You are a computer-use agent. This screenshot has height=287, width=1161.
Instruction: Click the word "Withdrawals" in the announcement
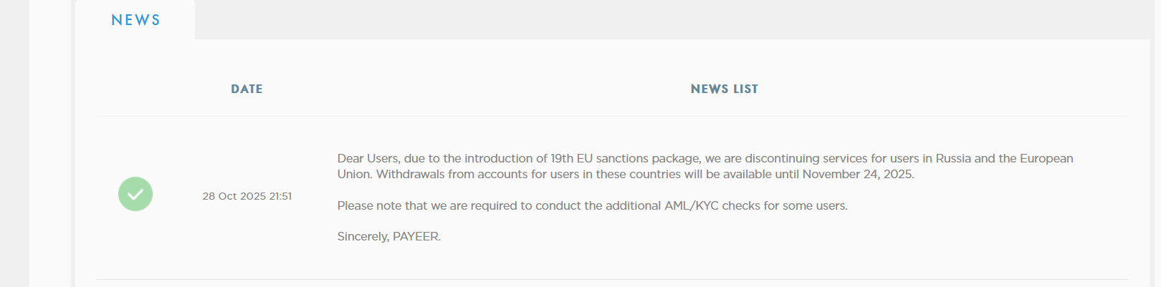tap(411, 174)
